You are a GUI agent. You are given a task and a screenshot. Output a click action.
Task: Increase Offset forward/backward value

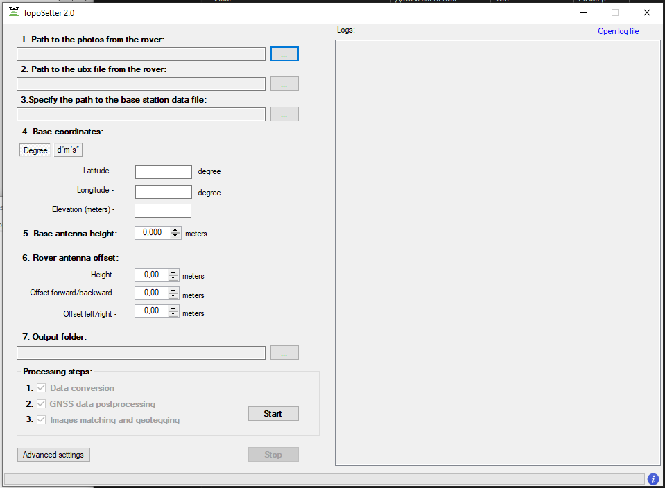[x=173, y=290]
